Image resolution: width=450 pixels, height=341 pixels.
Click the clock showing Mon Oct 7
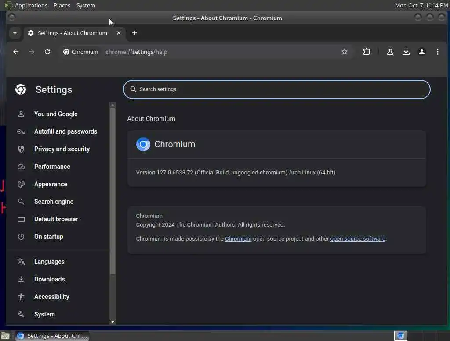[421, 5]
